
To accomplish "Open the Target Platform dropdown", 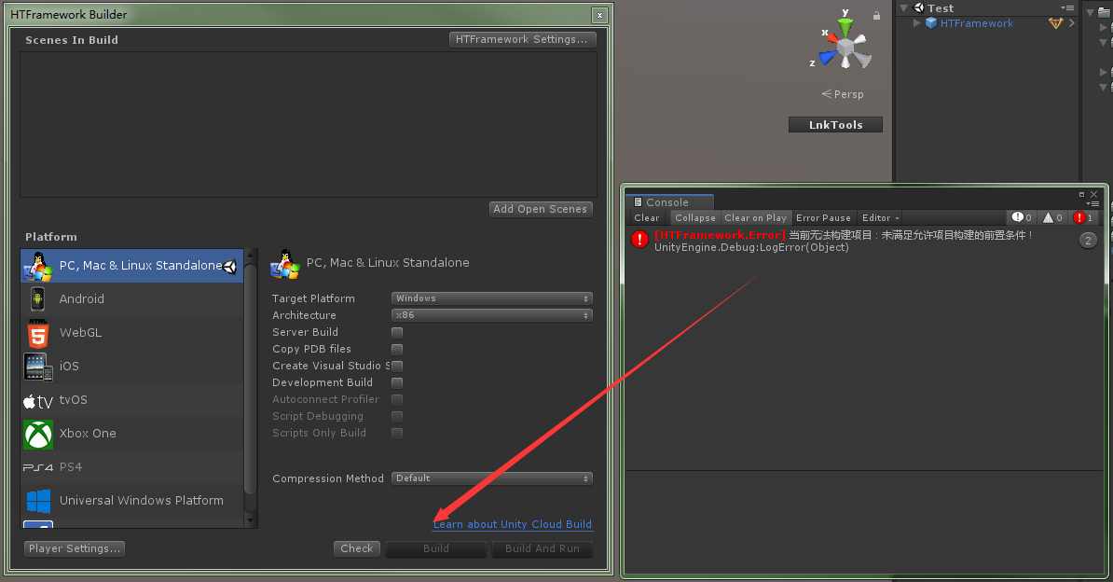I will click(491, 298).
